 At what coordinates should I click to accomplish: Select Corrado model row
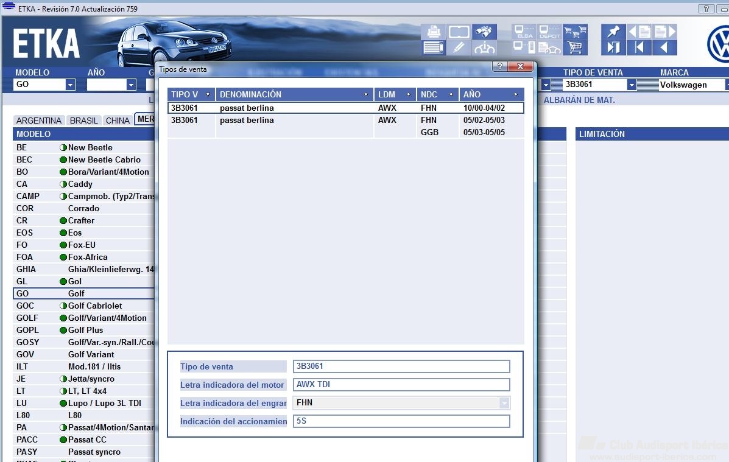click(x=83, y=208)
